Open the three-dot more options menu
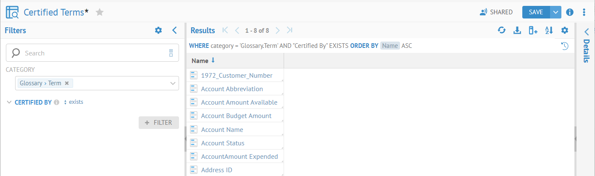 [x=584, y=12]
